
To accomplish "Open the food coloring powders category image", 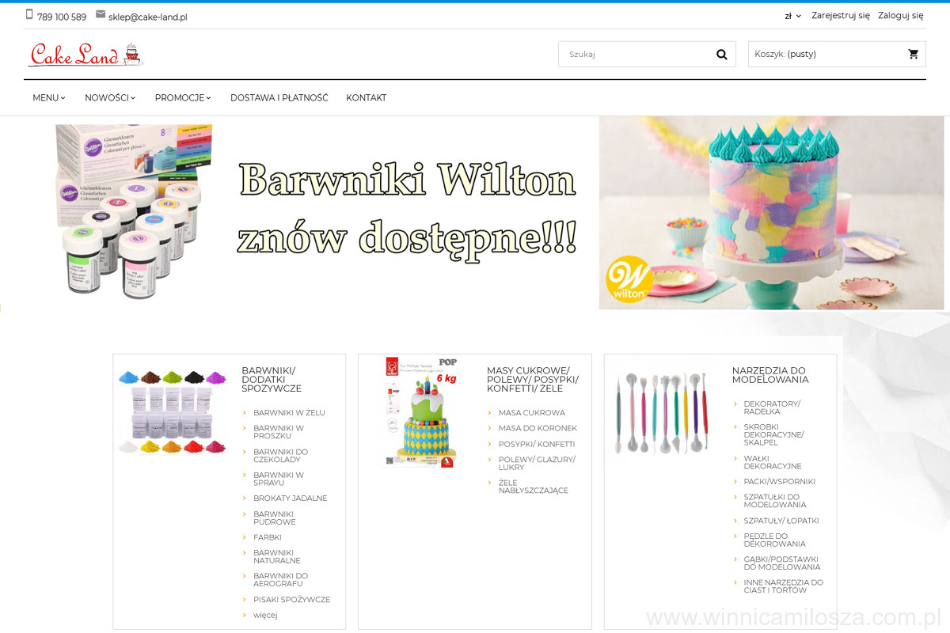I will [173, 411].
